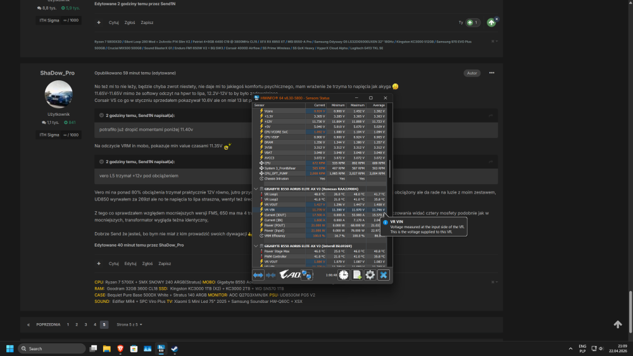Select CPU_OPT_PUMP fan row
This screenshot has width=633, height=356.
[319, 173]
